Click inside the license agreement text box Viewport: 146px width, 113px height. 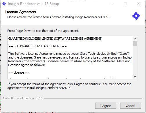point(71,57)
